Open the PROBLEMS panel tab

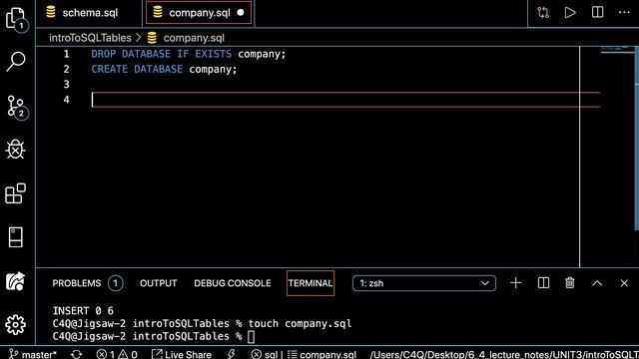(77, 283)
